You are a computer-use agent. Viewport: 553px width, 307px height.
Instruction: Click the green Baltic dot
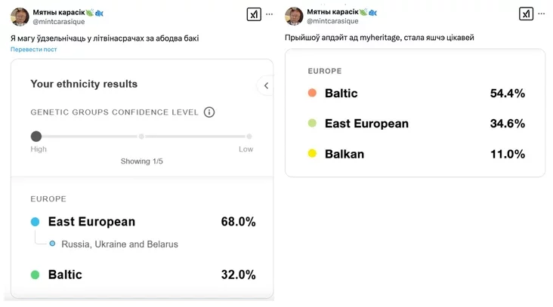point(35,275)
